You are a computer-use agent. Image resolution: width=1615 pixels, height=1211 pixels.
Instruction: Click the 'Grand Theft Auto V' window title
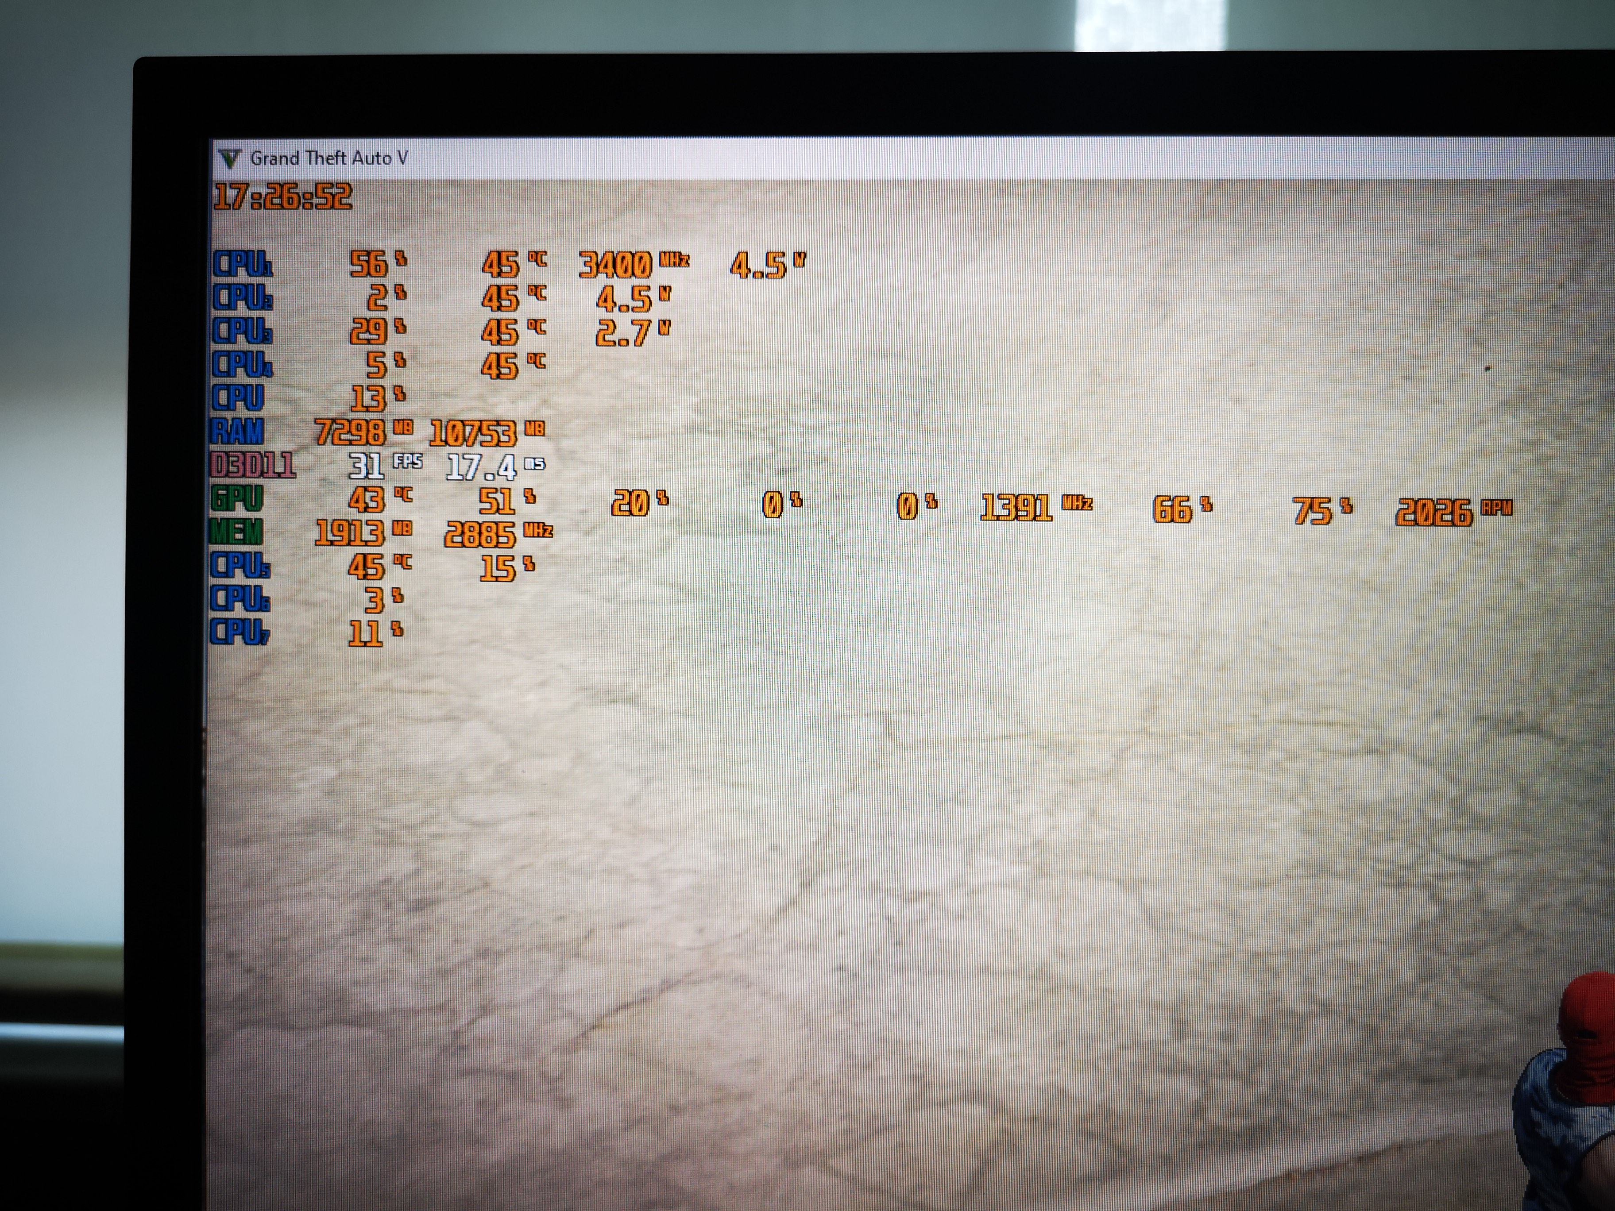pyautogui.click(x=329, y=158)
